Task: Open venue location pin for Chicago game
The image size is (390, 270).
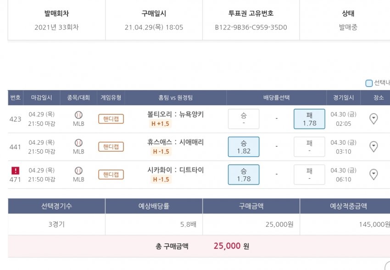Action: 373,174
